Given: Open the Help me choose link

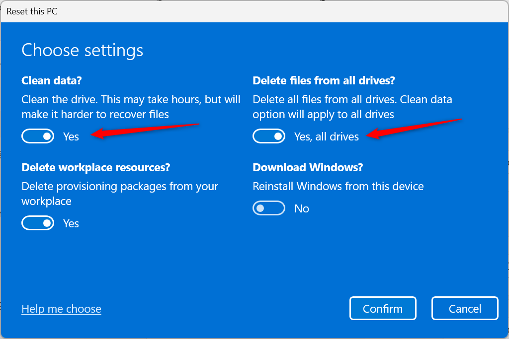Looking at the screenshot, I should tap(61, 309).
